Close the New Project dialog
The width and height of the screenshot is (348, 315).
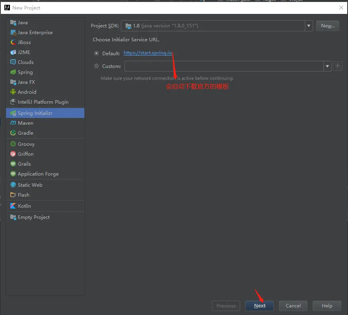pos(341,8)
